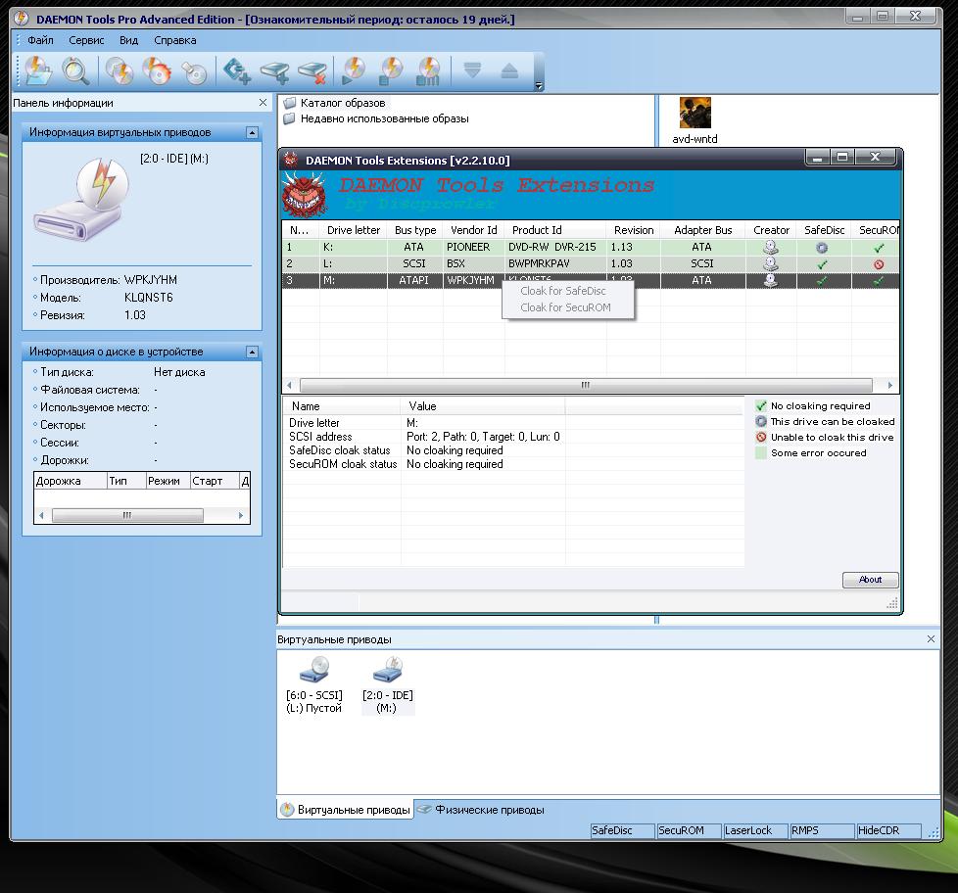Click the Revision column header

tap(634, 230)
